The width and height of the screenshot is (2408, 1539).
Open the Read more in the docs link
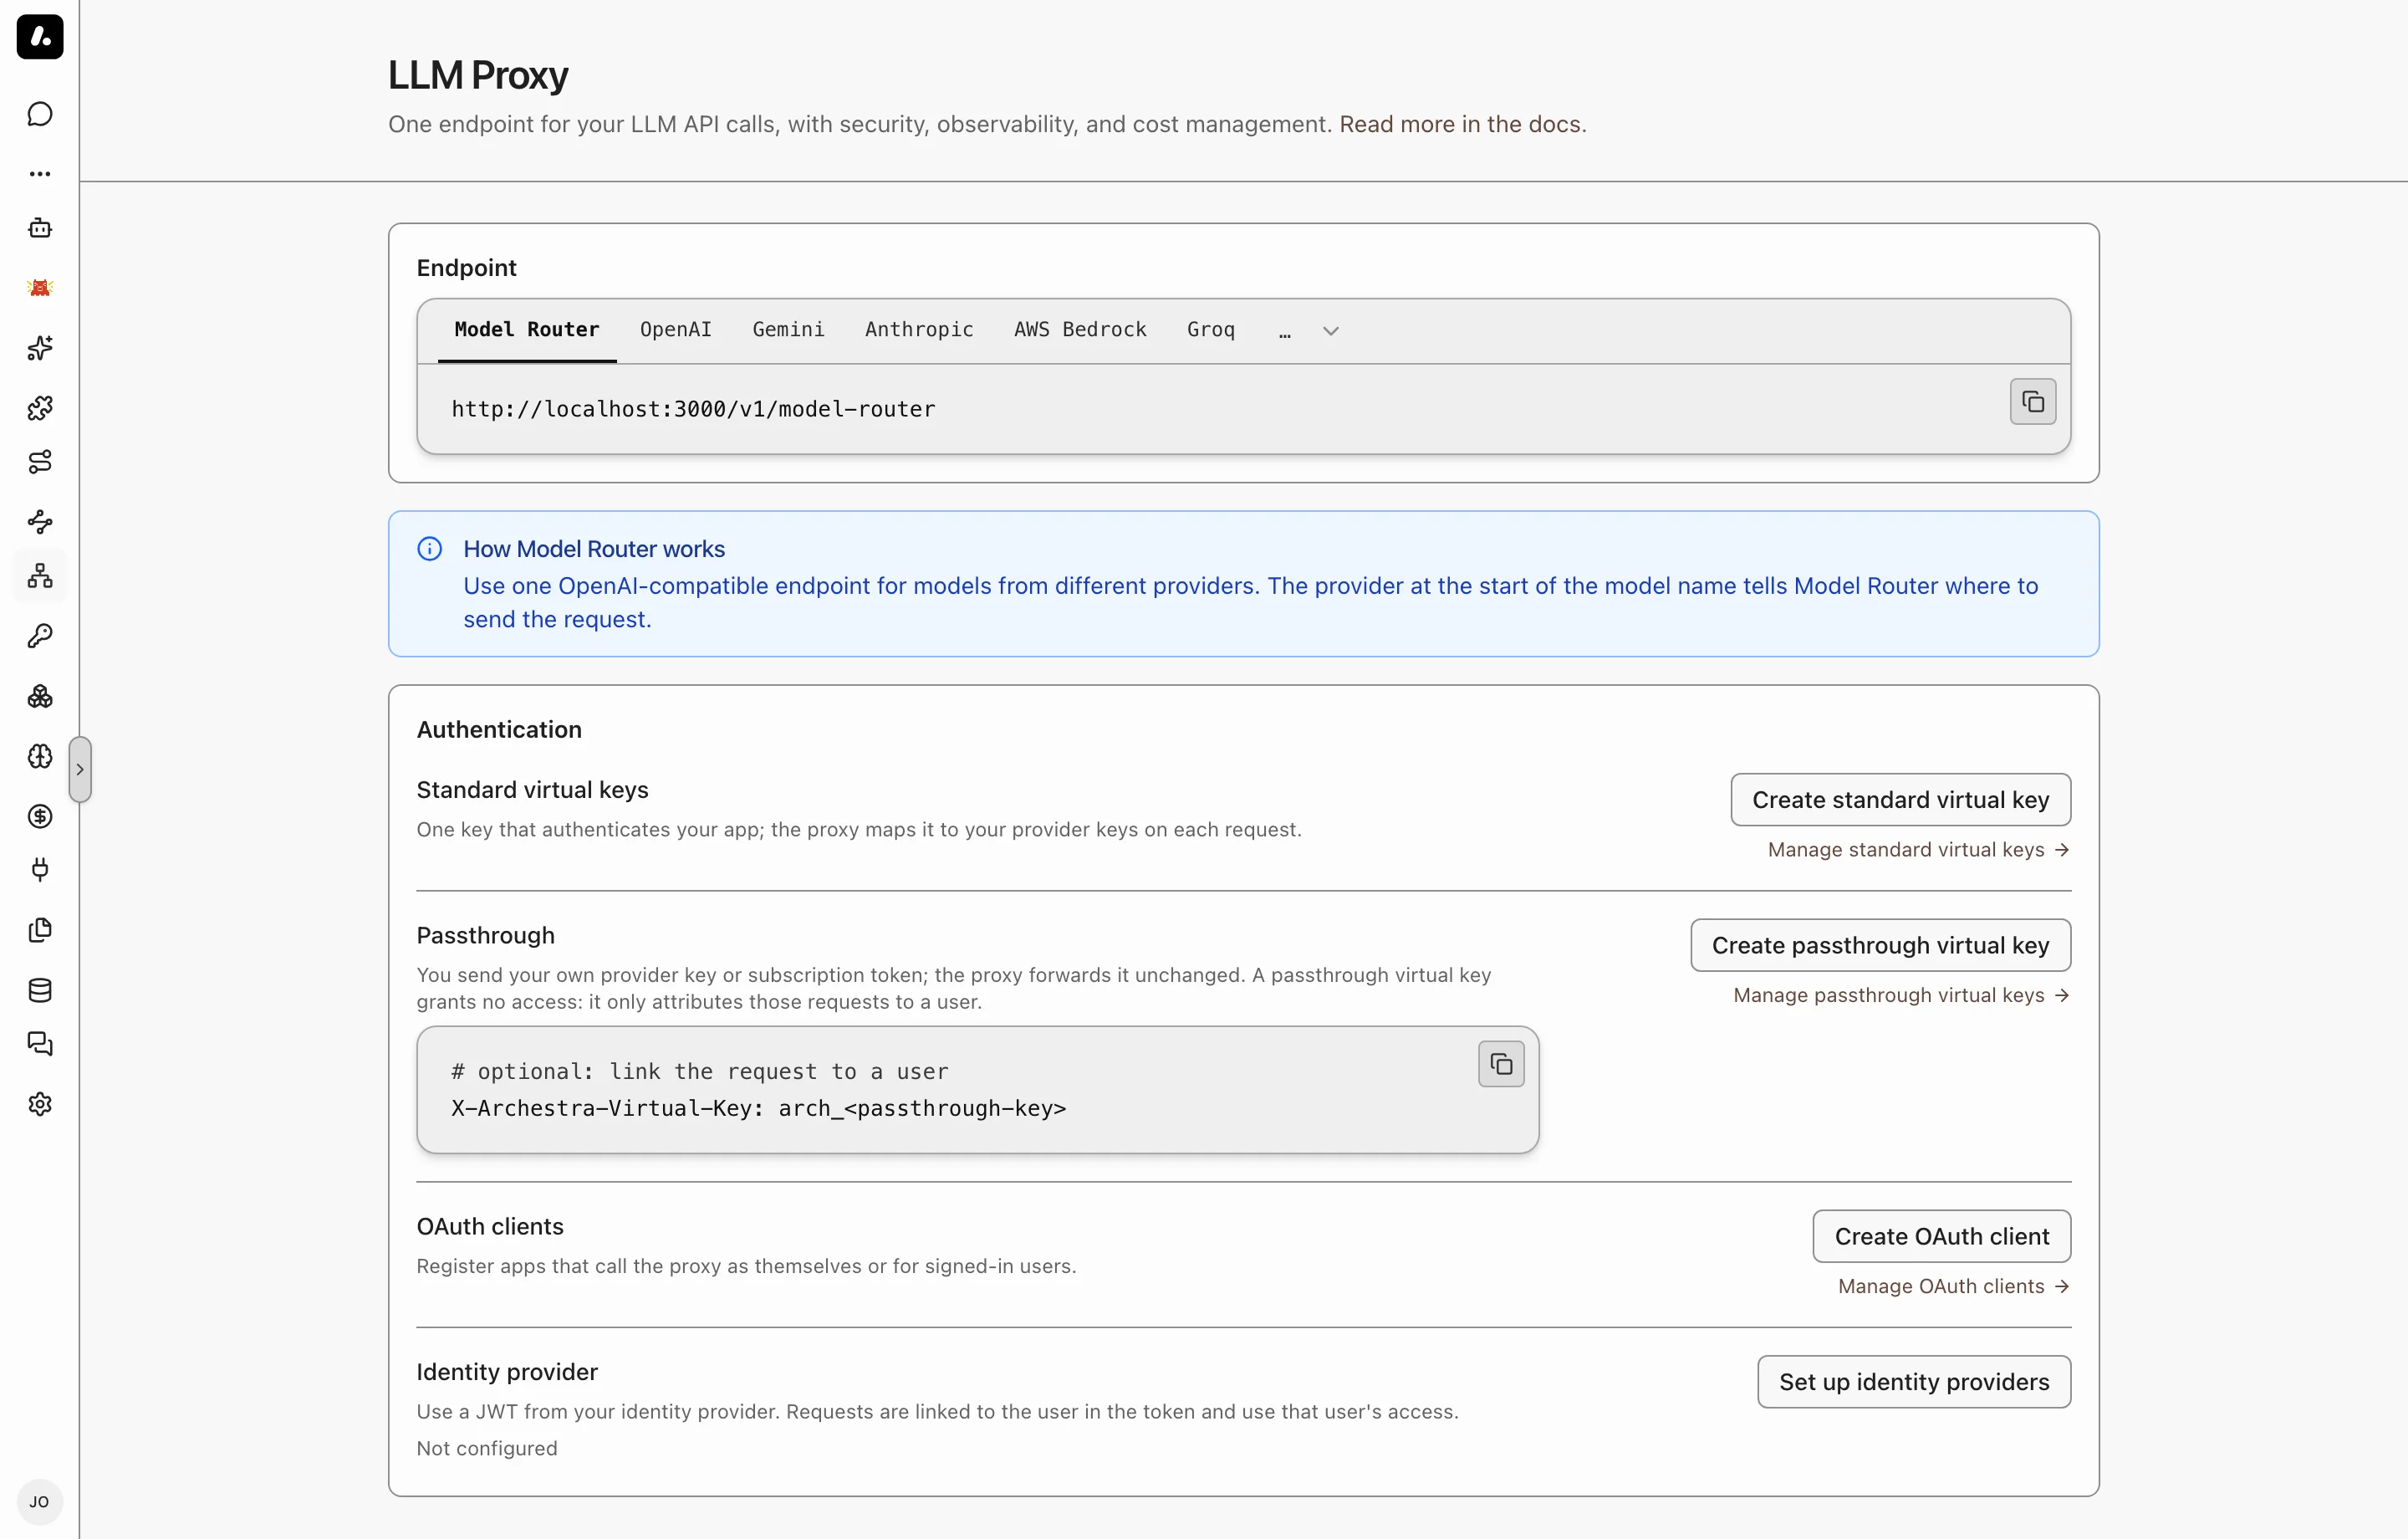click(1462, 124)
